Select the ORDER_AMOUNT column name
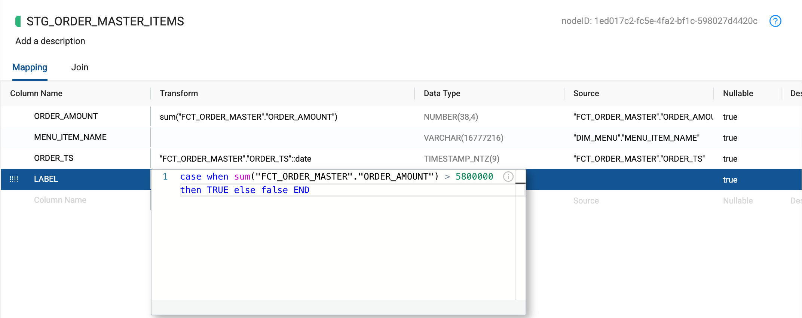 pos(66,116)
